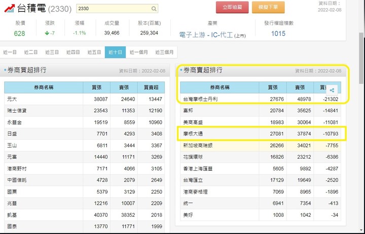Select broker 國泰 in buy ranking
This screenshot has width=365, height=234.
click(12, 226)
